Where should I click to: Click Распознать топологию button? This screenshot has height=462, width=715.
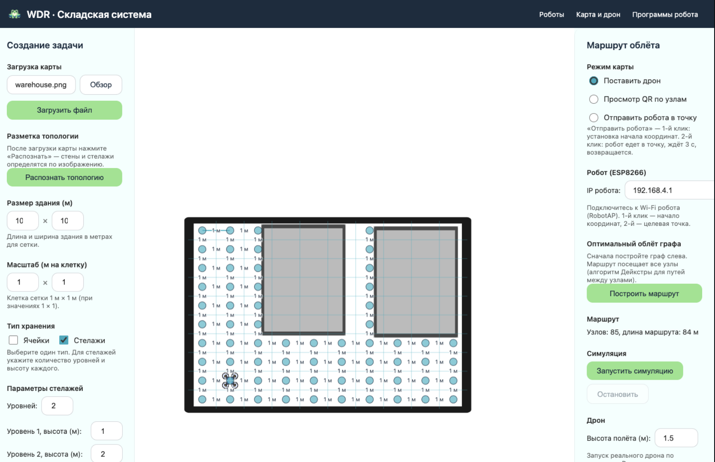64,177
